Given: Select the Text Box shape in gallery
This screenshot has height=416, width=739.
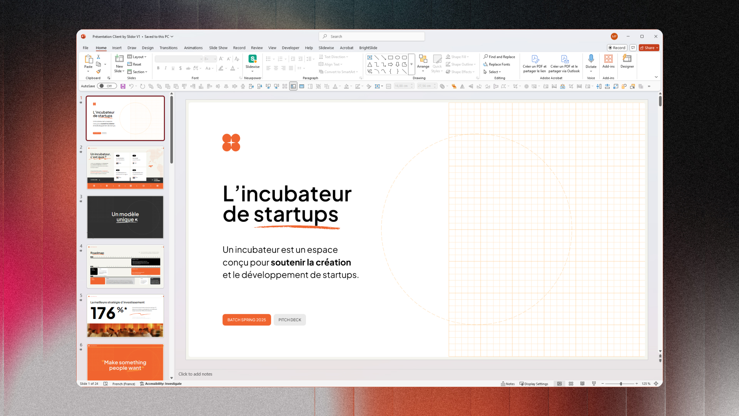Looking at the screenshot, I should coord(369,57).
